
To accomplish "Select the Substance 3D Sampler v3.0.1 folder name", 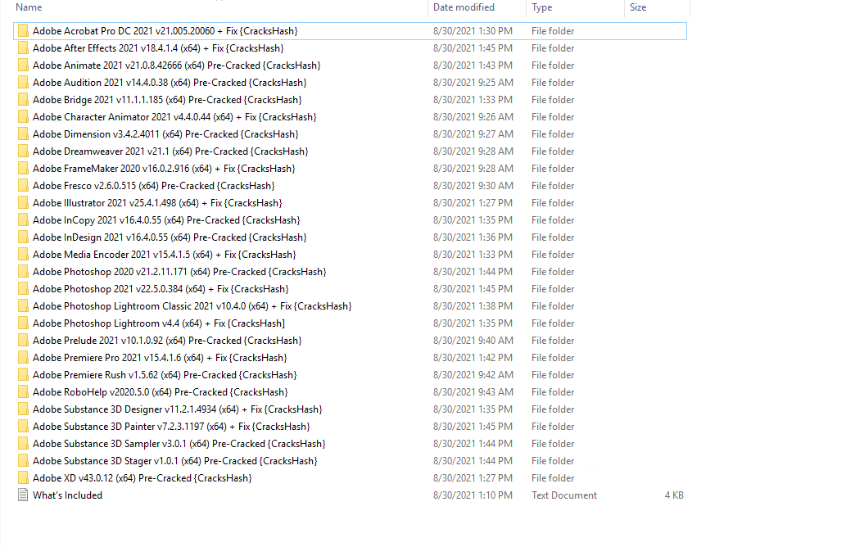I will pos(179,444).
